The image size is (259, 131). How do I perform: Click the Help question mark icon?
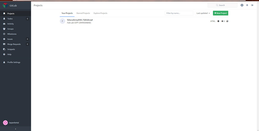4,54
